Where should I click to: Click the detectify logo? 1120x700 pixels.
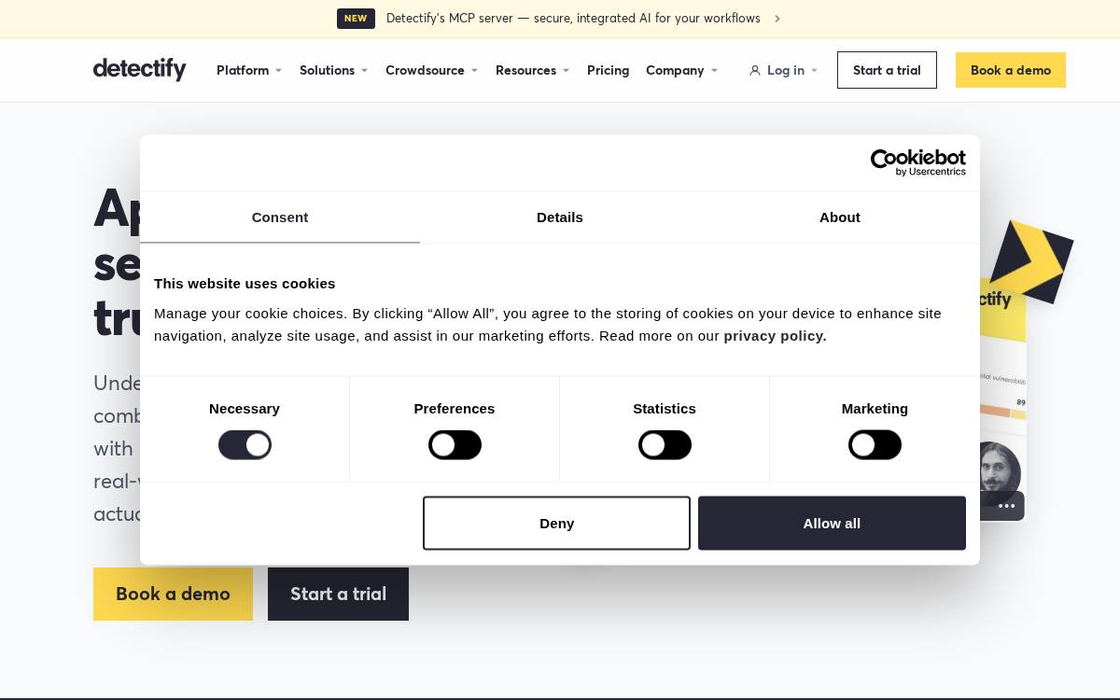(x=140, y=69)
